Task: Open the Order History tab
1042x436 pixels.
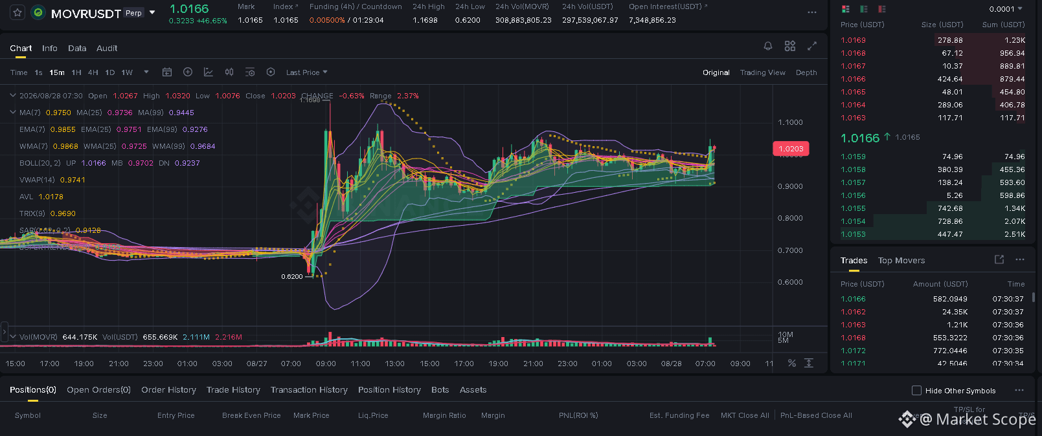Action: pos(168,389)
